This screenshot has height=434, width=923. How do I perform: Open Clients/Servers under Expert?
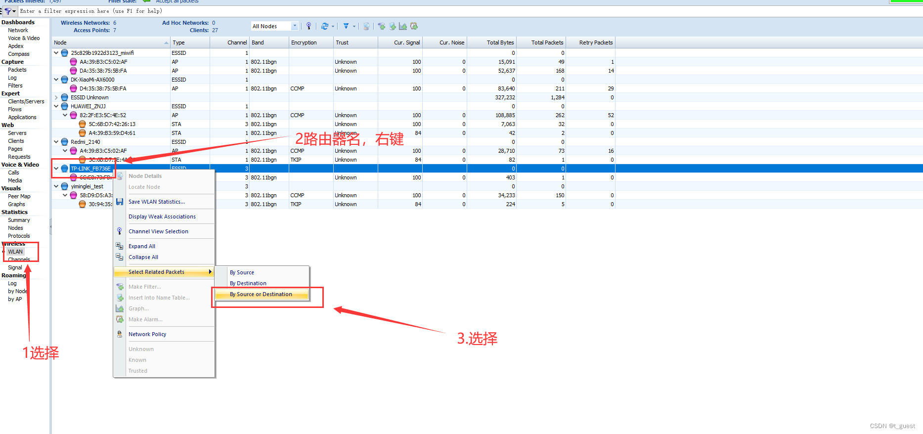(26, 101)
